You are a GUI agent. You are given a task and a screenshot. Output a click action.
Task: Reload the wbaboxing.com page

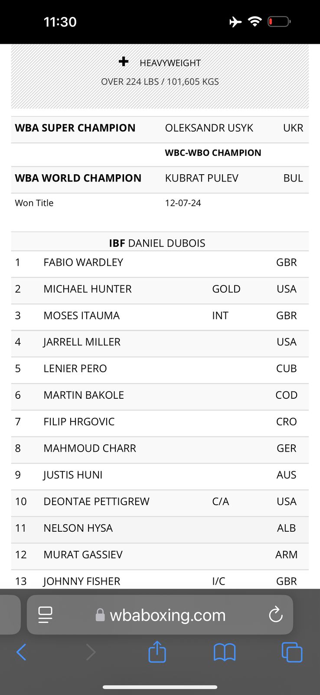pyautogui.click(x=275, y=615)
